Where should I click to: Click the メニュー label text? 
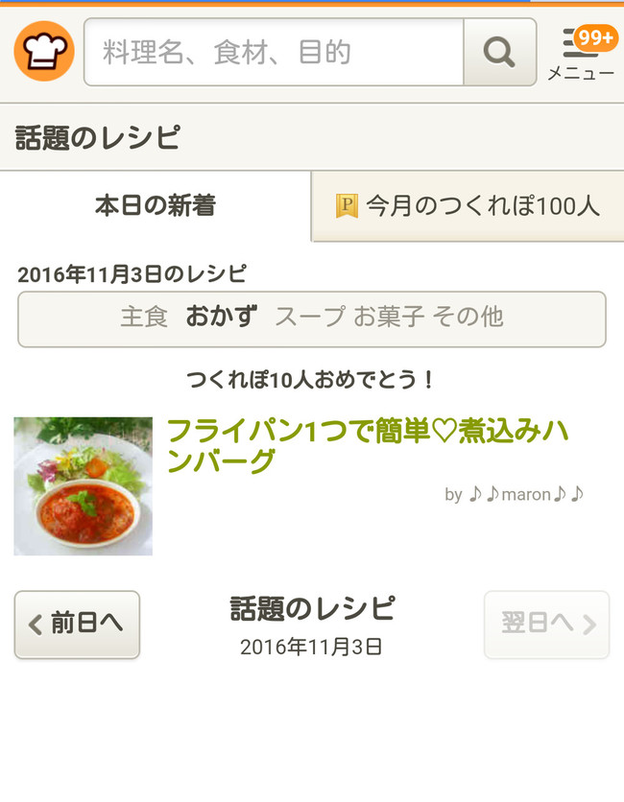tap(581, 74)
